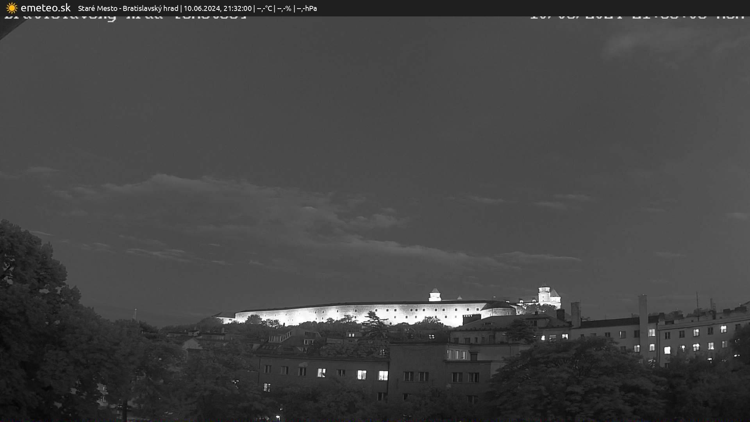Open emeteo.sk by clicking the site name text

46,8
